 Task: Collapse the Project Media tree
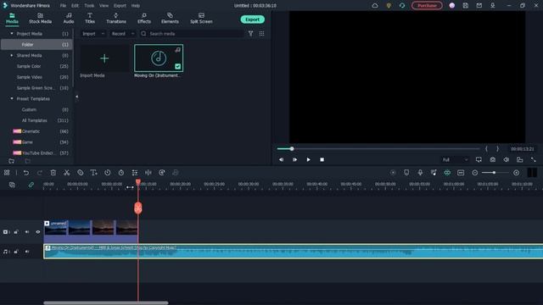point(12,34)
